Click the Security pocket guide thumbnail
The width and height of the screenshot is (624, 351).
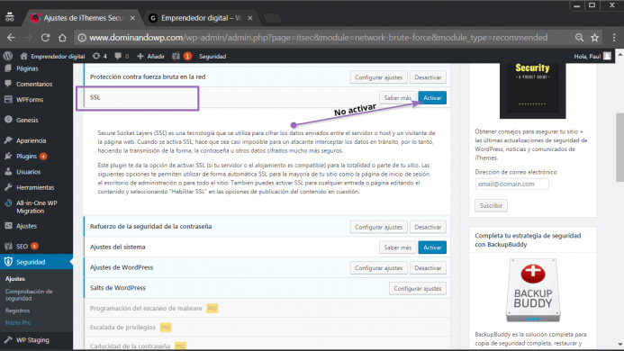532,90
